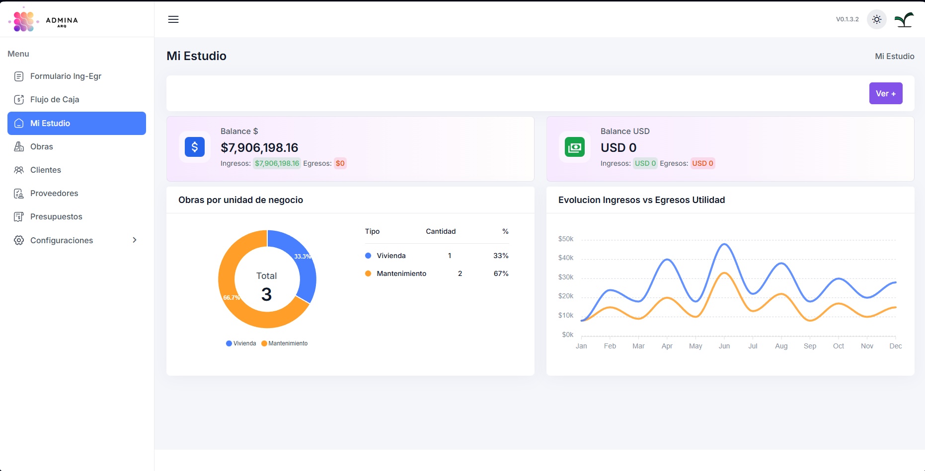This screenshot has height=471, width=925.
Task: Click the plant icon in the top bar
Action: [x=904, y=19]
